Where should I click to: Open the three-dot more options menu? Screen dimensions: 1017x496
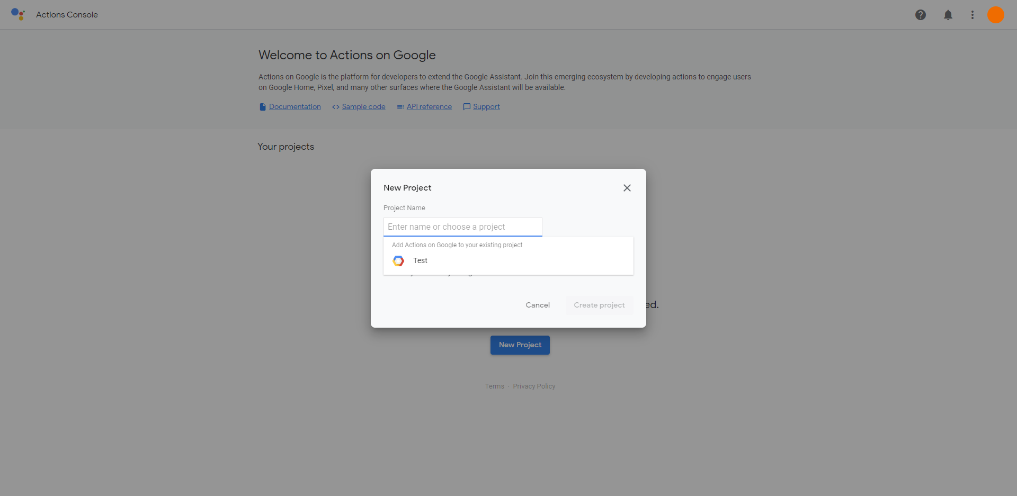pyautogui.click(x=973, y=15)
